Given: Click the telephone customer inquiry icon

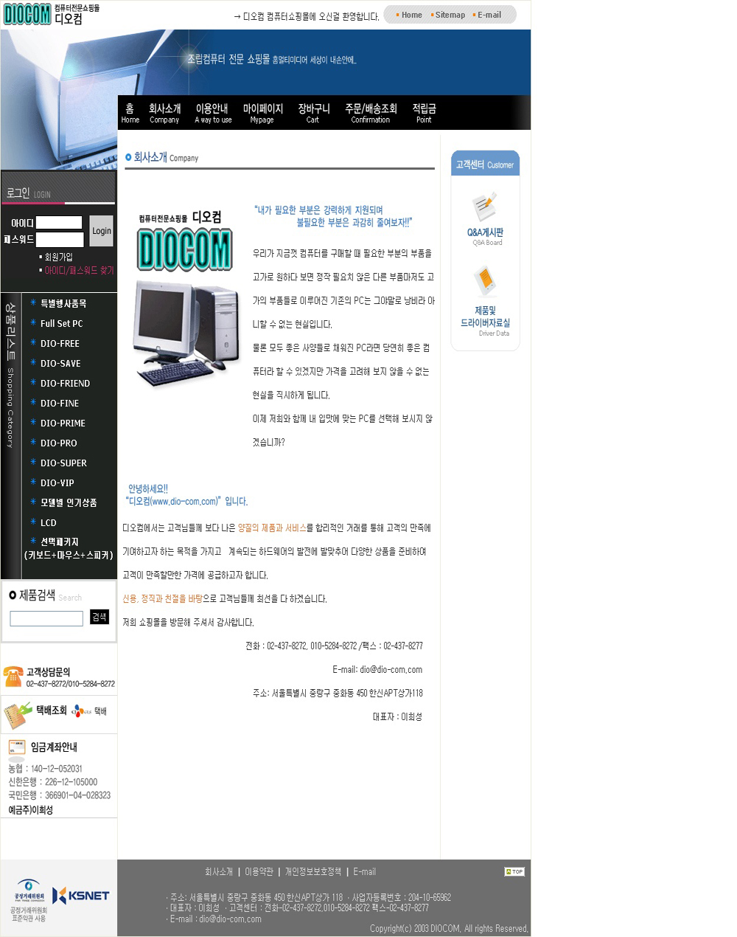Looking at the screenshot, I should (13, 676).
